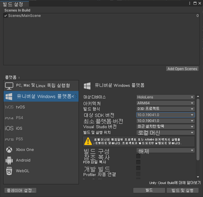
Task: Select the tvOS platform icon
Action: pos(9,107)
